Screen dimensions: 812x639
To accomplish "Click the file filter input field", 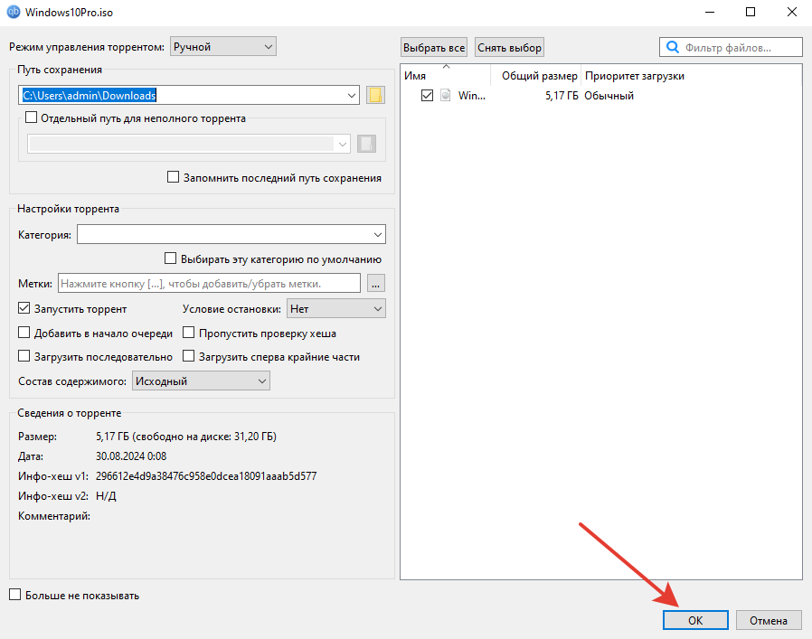I will (732, 47).
